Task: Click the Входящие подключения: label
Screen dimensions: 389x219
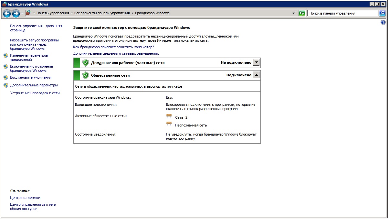Action: [x=96, y=105]
